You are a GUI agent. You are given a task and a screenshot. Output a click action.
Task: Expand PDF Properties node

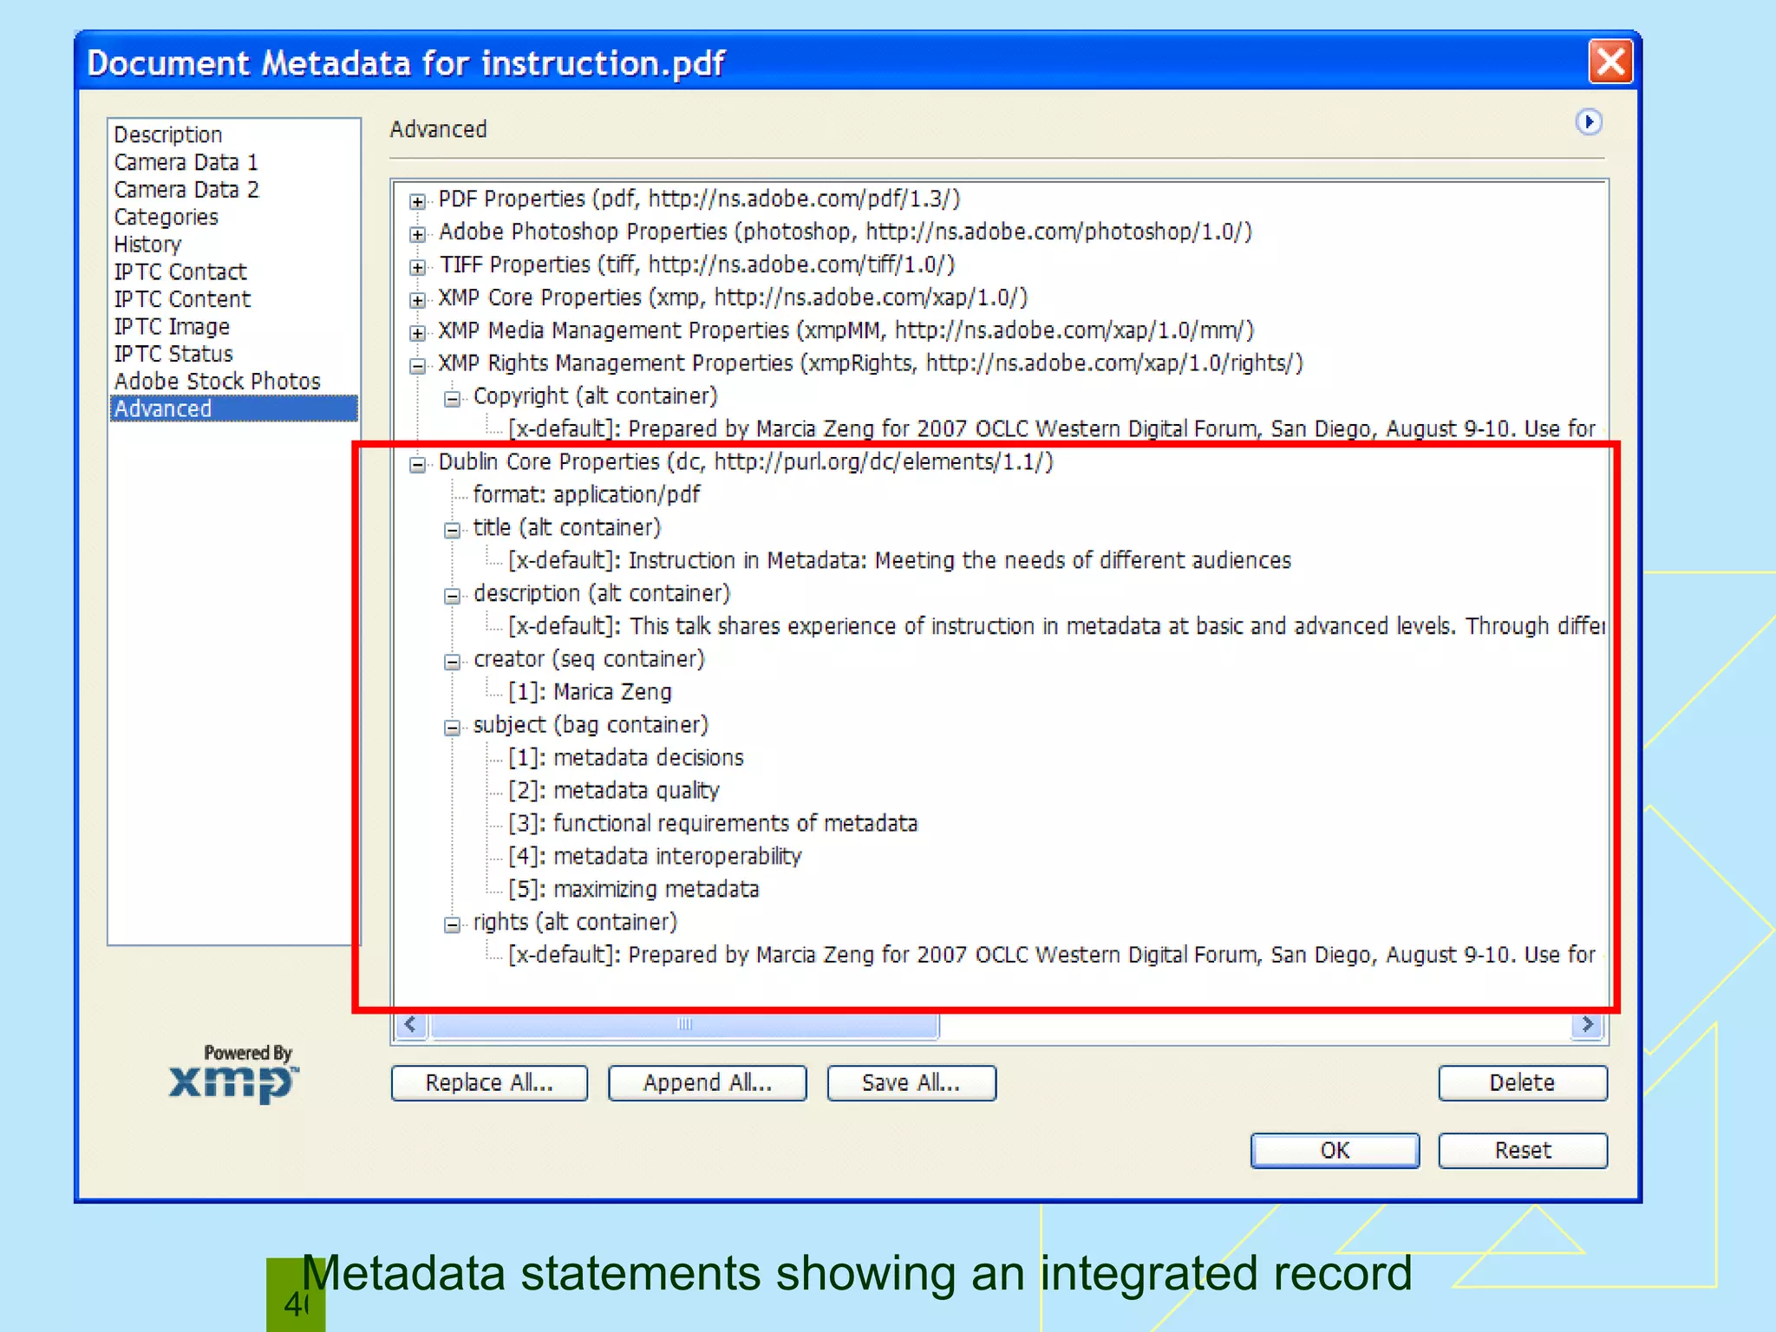click(418, 201)
